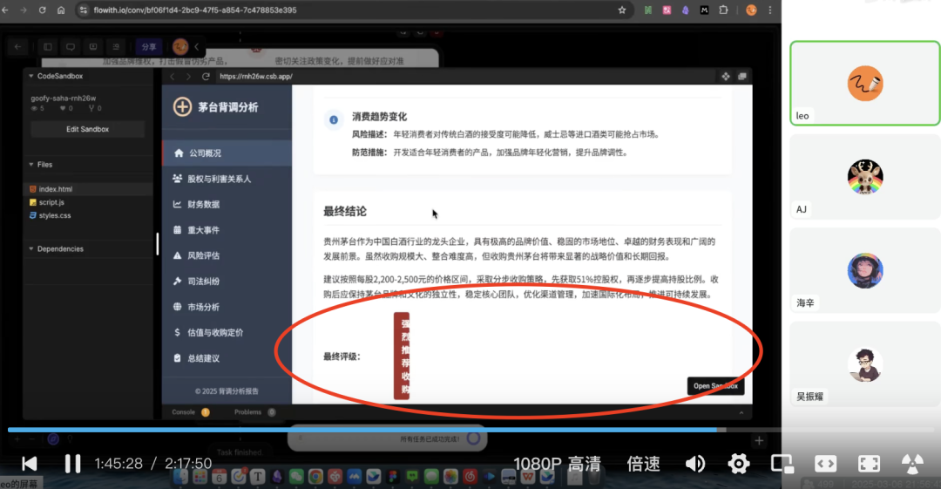This screenshot has width=941, height=489.
Task: Select 司法纠纷 in the sidebar
Action: 227,282
